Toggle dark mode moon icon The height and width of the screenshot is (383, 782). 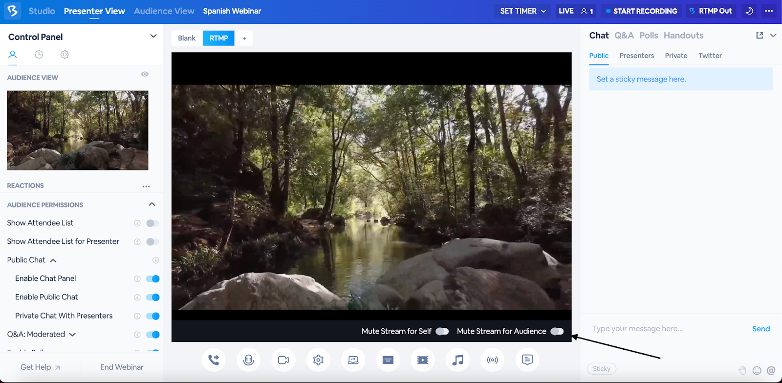(749, 11)
